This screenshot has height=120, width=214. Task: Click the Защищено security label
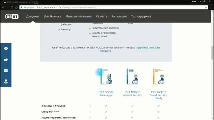[29, 7]
